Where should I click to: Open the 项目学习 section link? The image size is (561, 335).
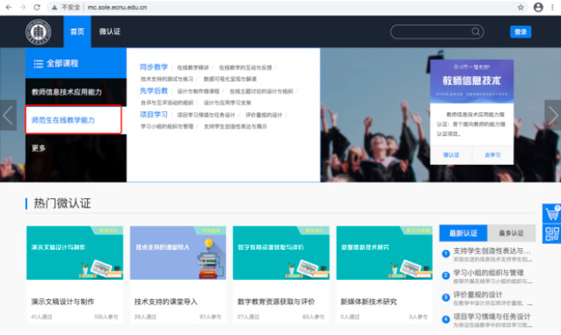(154, 115)
